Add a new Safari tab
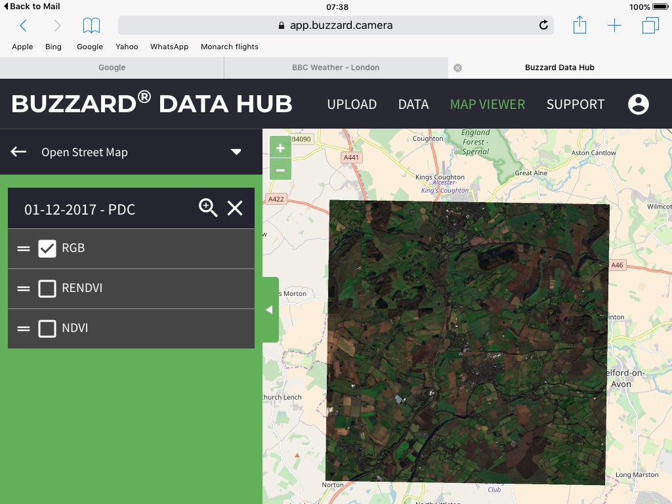 pyautogui.click(x=614, y=26)
